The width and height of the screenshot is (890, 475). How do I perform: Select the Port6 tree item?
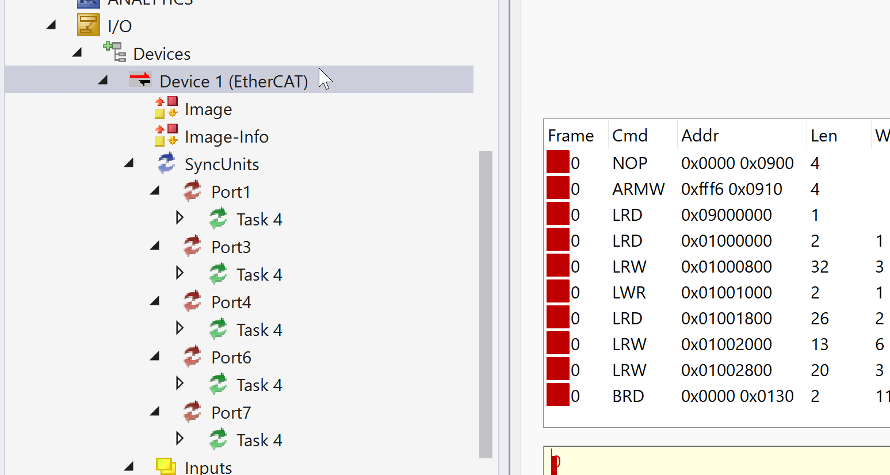click(x=231, y=358)
